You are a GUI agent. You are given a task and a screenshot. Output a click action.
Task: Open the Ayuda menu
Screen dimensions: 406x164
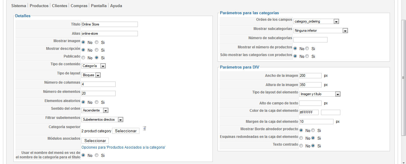(116, 6)
